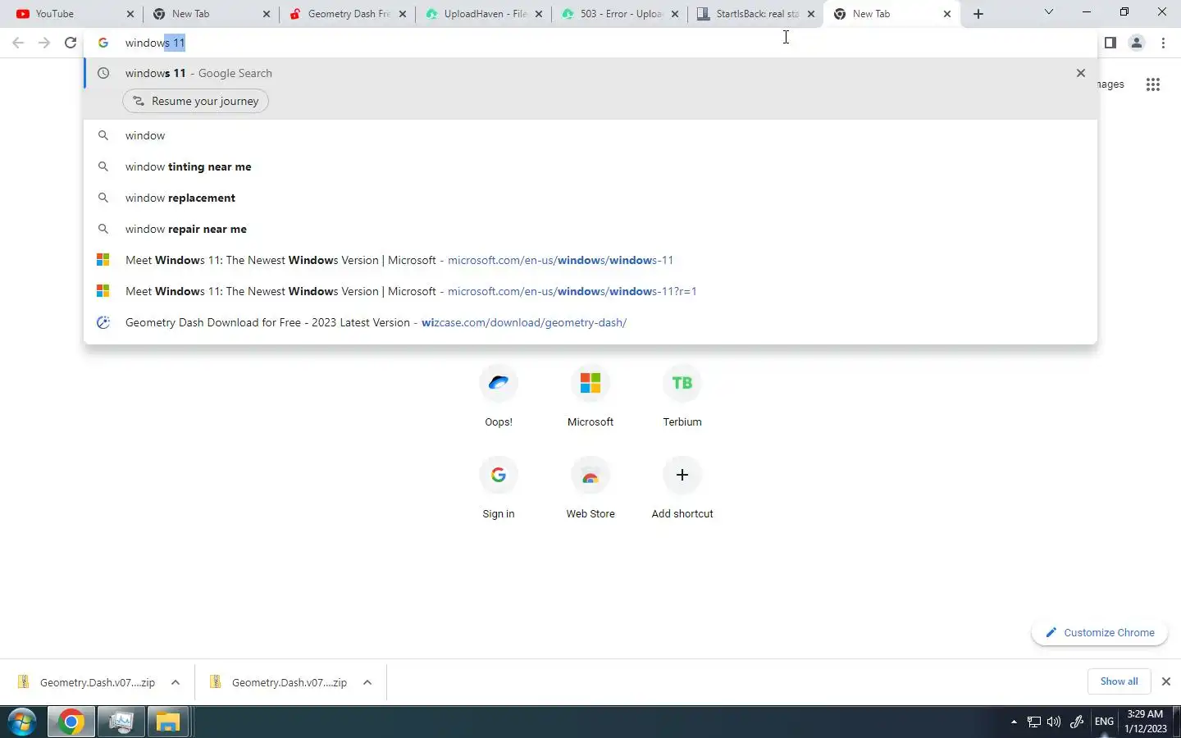Screen dimensions: 1181x738
Task: Switch to the first New Tab
Action: point(212,14)
